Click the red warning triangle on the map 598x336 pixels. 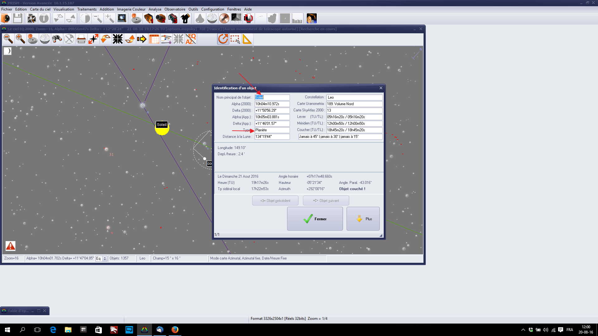[11, 246]
